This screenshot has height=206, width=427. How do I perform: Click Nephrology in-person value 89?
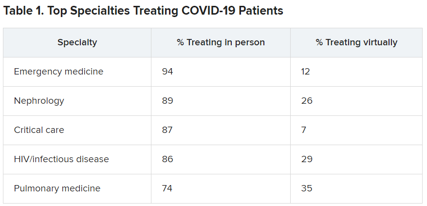pos(167,101)
